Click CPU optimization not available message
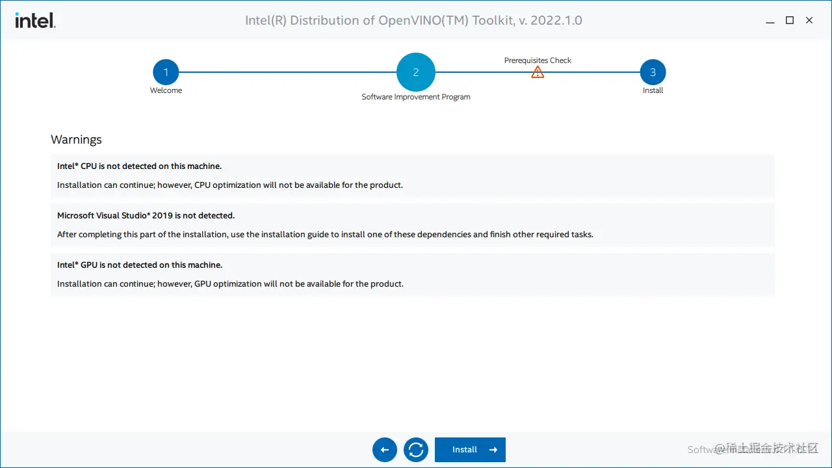This screenshot has height=468, width=832. (230, 185)
